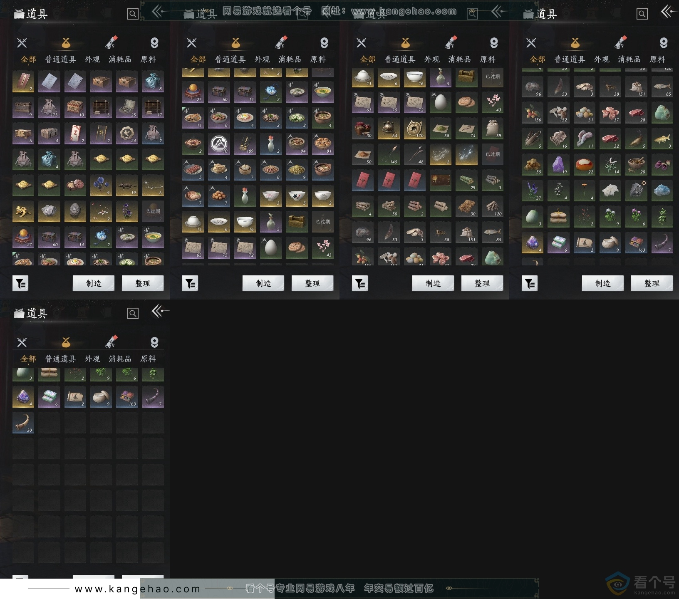Viewport: 679px width, 599px height.
Task: Open filter options in the second panel
Action: 190,283
